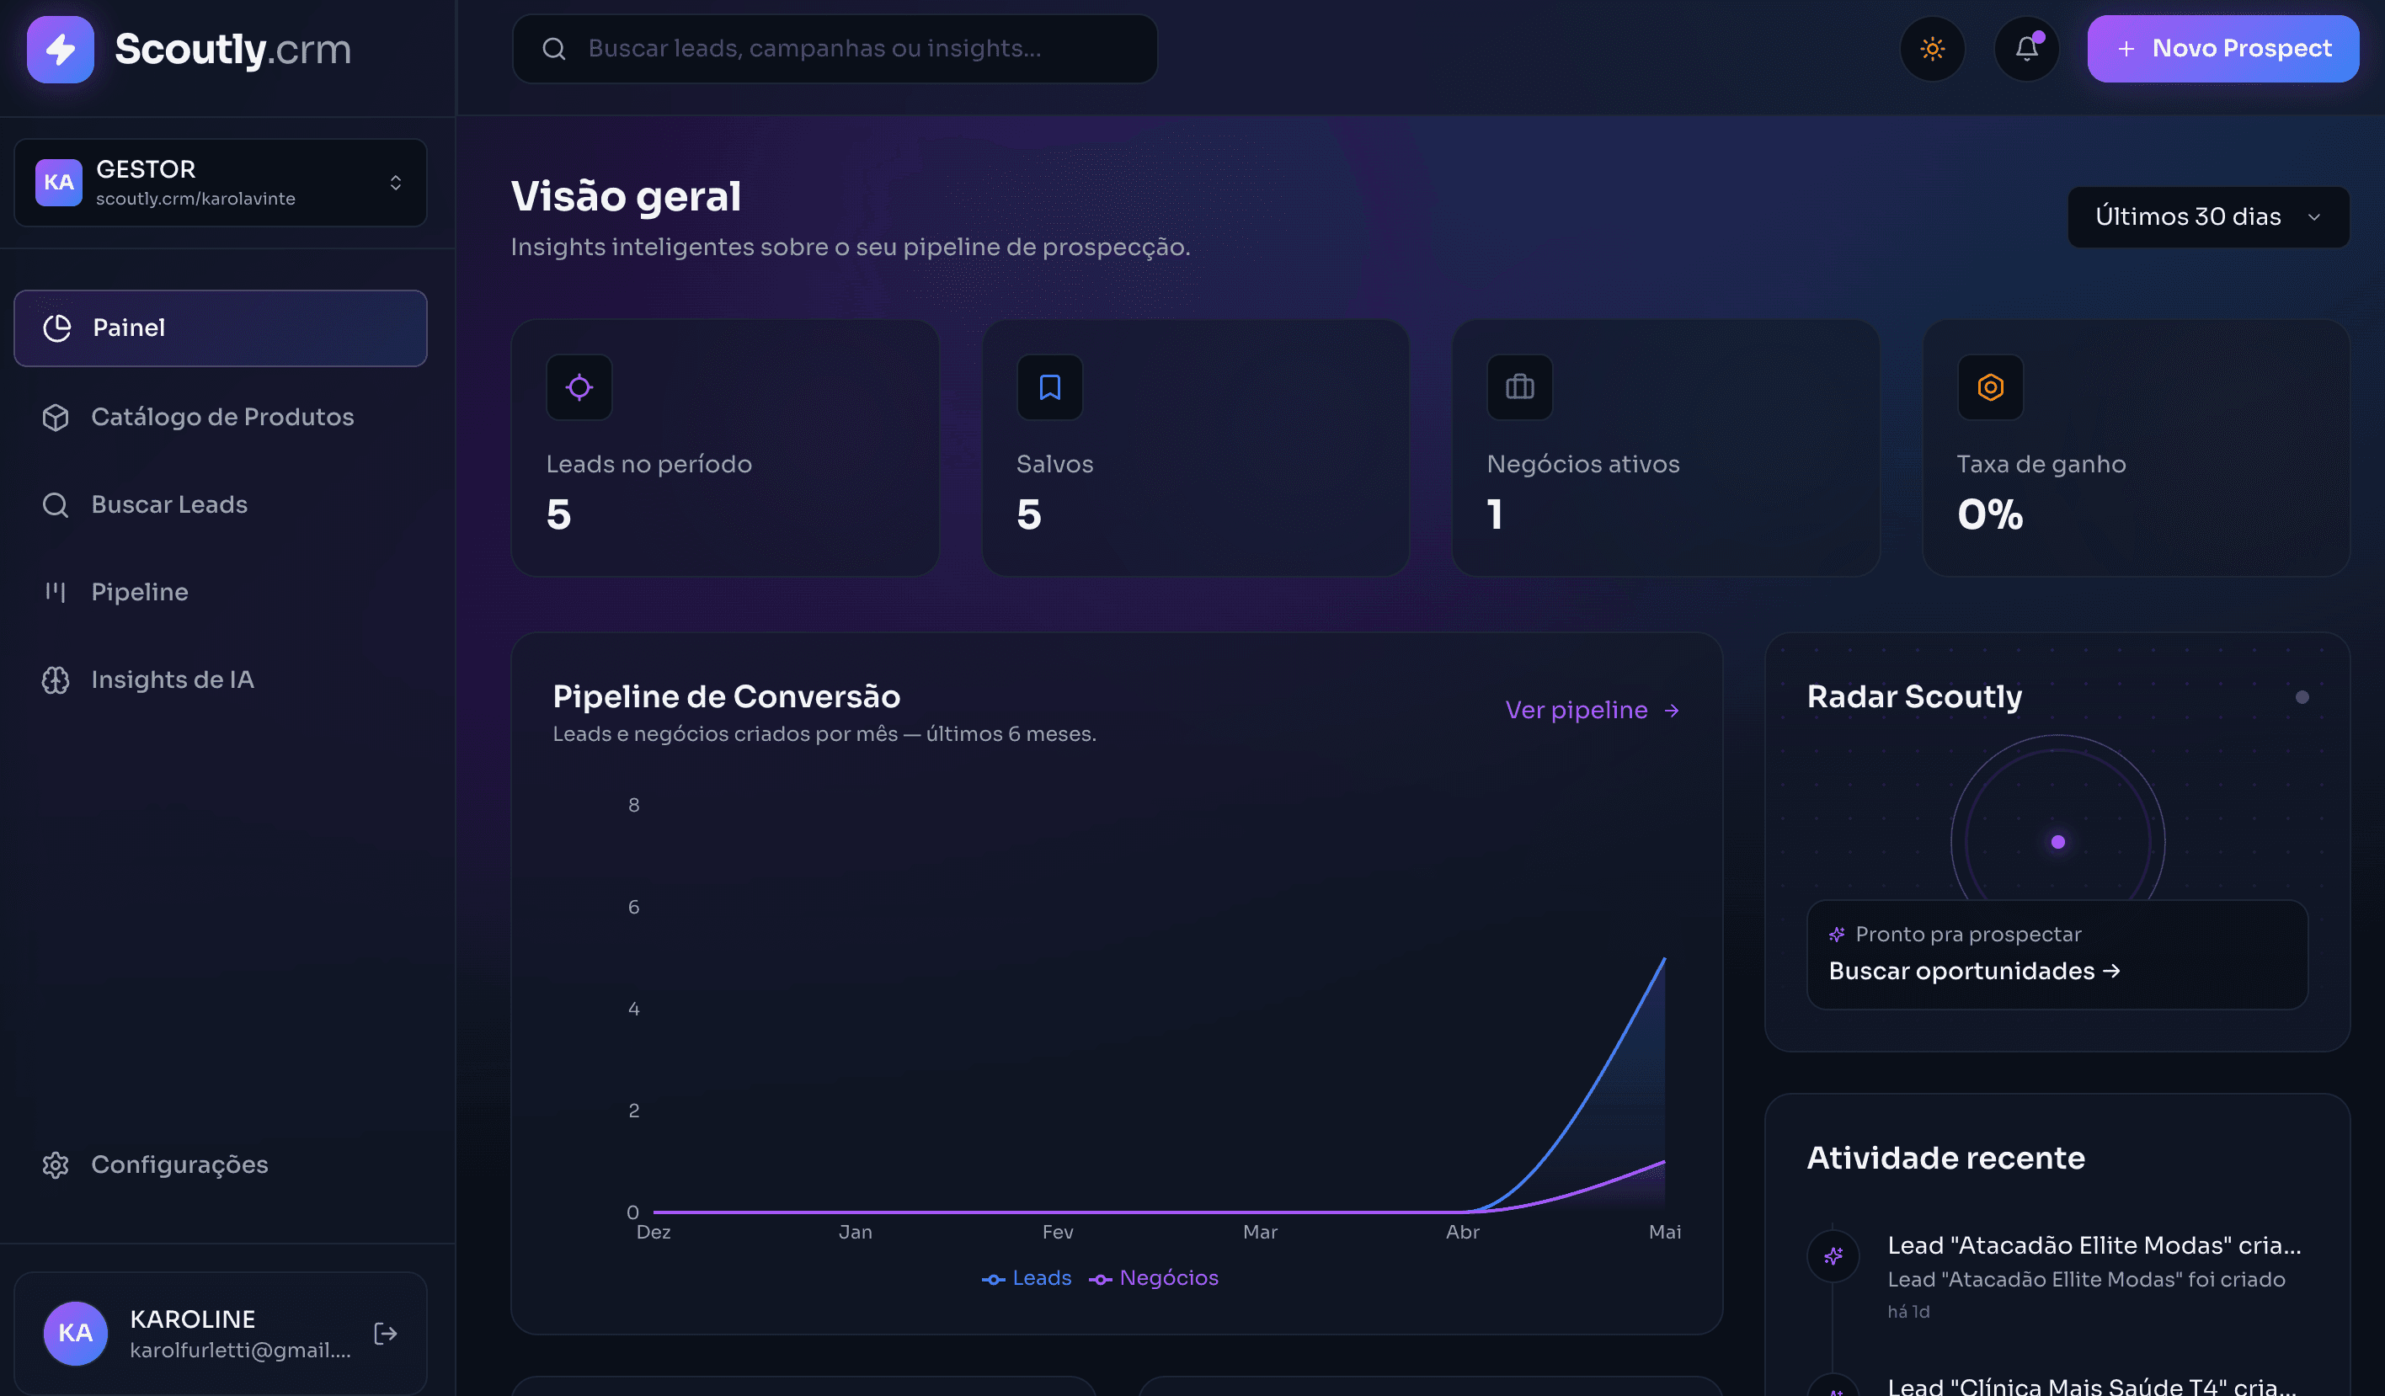This screenshot has width=2385, height=1396.
Task: Click the search magnifier icon in top bar
Action: coord(553,48)
